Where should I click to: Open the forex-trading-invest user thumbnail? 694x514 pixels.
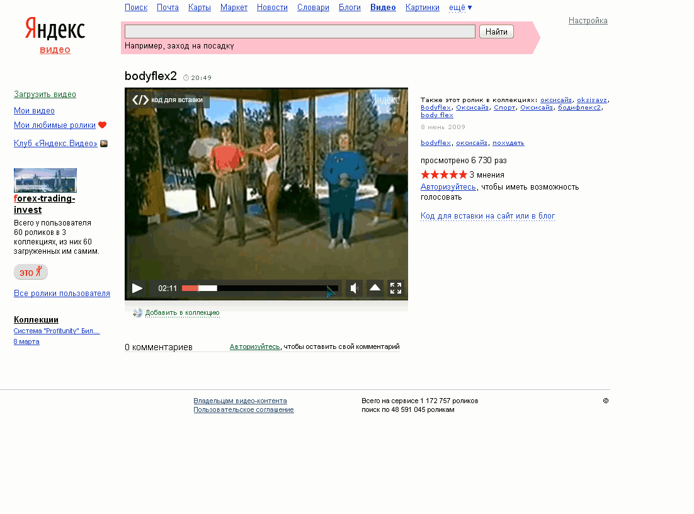[45, 180]
